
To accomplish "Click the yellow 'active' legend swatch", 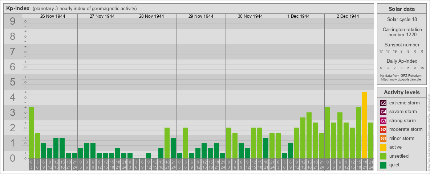I will [x=383, y=147].
